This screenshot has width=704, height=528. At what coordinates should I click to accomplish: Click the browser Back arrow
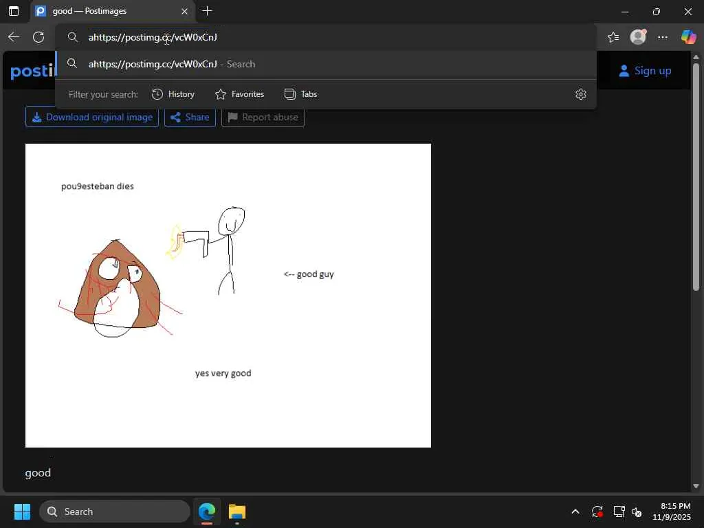pos(14,37)
